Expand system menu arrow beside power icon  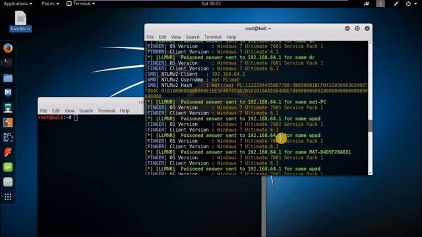point(415,4)
